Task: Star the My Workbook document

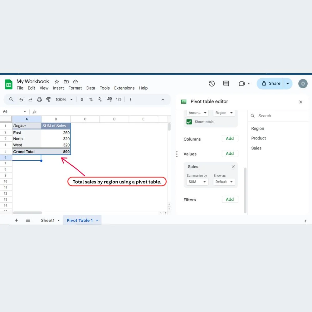Action: pos(57,81)
